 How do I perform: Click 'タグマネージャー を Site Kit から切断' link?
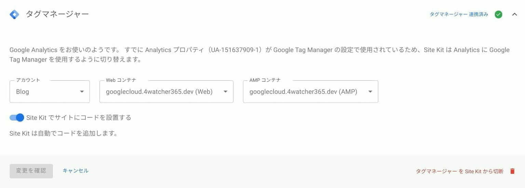point(459,171)
